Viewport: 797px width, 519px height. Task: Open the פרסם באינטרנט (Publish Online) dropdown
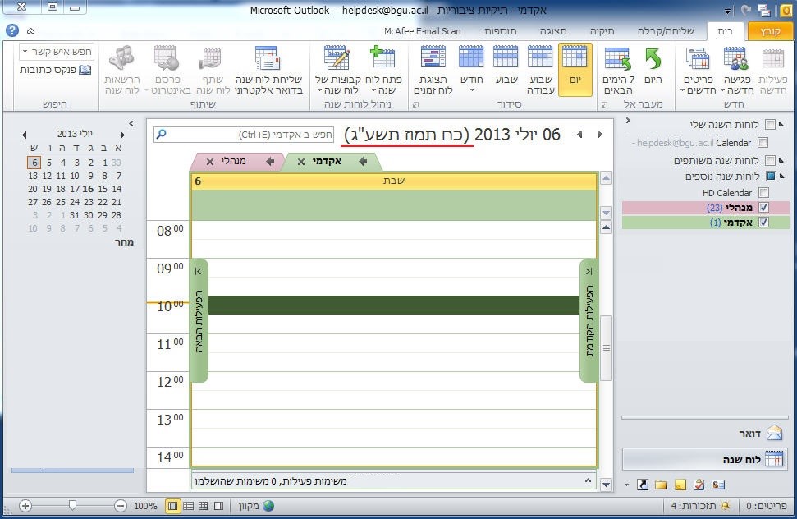coord(167,70)
